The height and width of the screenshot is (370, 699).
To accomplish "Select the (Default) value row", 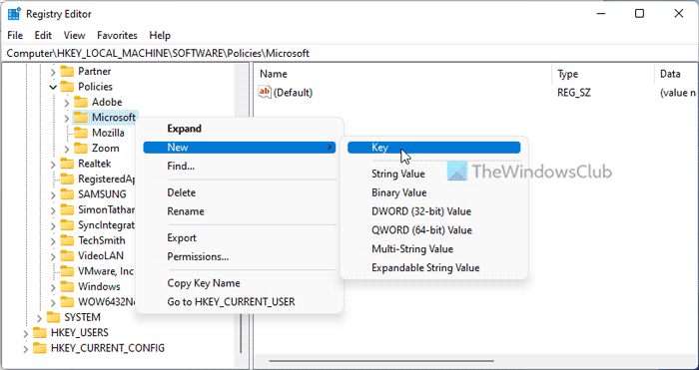I will [x=477, y=93].
